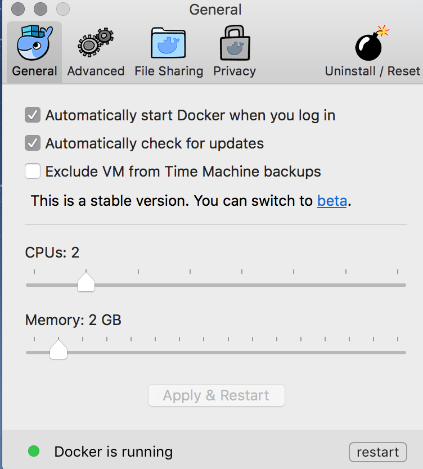Screen dimensions: 423x469
Task: Uncheck Automatically check for updates
Action: tap(33, 143)
